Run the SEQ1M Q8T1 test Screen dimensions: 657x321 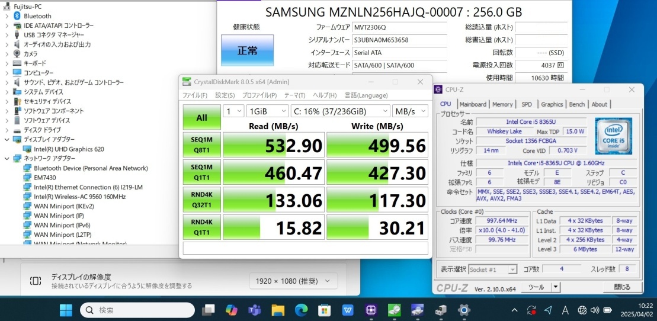pyautogui.click(x=202, y=145)
